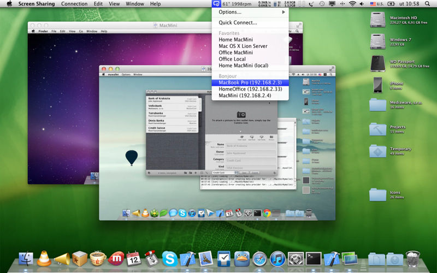Connect to HomeOffice (192.168.2.33)
437x273 pixels.
click(x=250, y=89)
